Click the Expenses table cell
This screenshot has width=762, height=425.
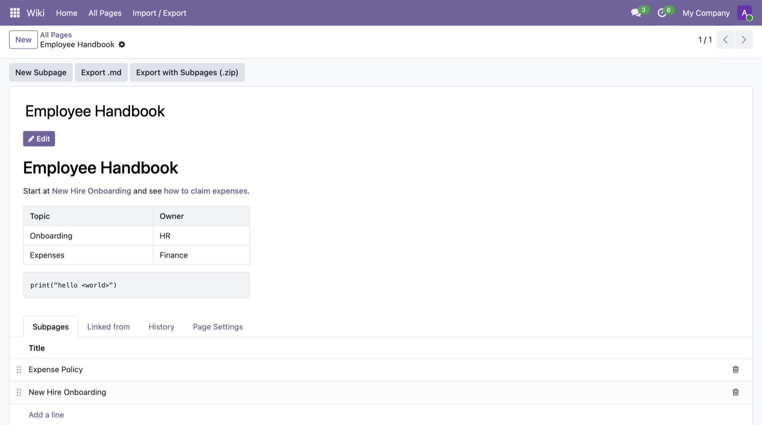pyautogui.click(x=88, y=255)
